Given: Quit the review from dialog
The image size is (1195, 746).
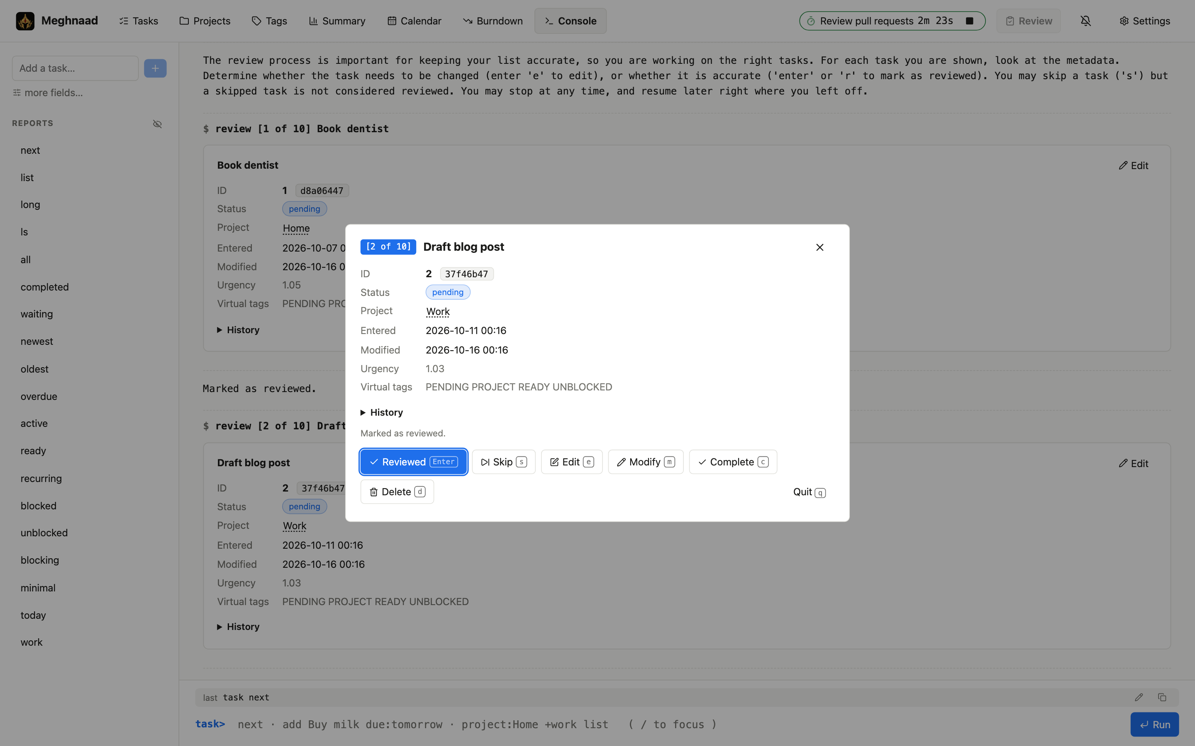Looking at the screenshot, I should coord(810,492).
